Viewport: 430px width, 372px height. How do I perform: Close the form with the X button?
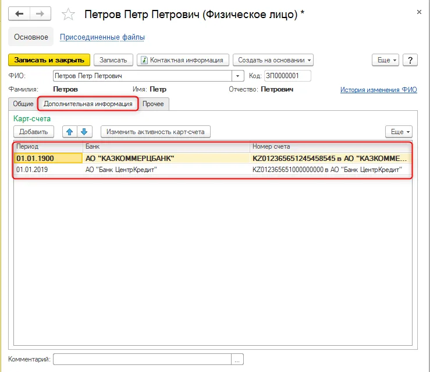419,12
